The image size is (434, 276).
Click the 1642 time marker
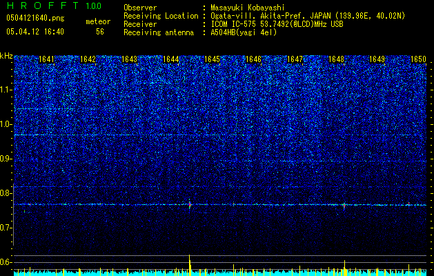tap(88, 59)
